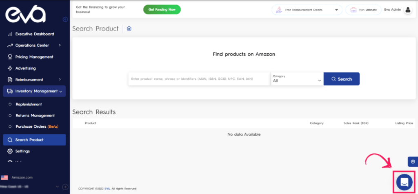Click the Operations Center trend icon
The height and width of the screenshot is (194, 418).
pyautogui.click(x=10, y=46)
